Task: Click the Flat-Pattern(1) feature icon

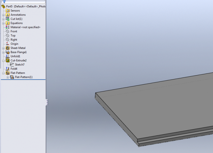Action: (12, 77)
